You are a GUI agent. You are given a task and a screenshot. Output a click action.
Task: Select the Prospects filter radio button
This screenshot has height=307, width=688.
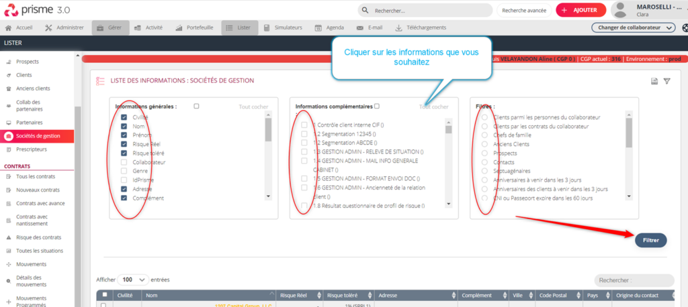484,153
